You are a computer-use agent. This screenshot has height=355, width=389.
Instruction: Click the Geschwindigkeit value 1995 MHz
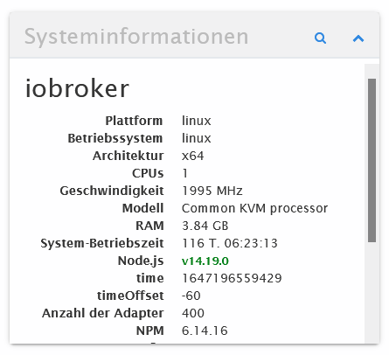[x=212, y=191]
